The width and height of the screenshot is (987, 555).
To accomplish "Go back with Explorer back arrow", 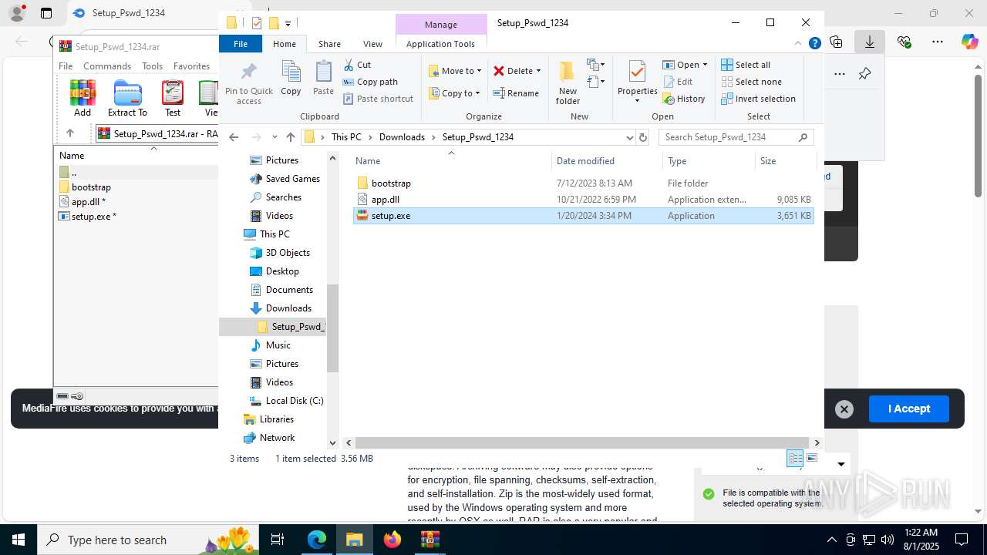I will 234,137.
